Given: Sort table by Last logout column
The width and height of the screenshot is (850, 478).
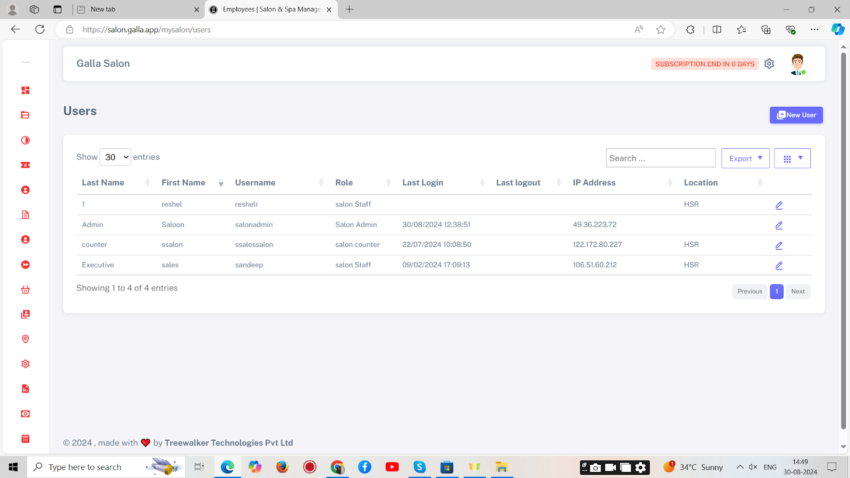Looking at the screenshot, I should pyautogui.click(x=529, y=183).
